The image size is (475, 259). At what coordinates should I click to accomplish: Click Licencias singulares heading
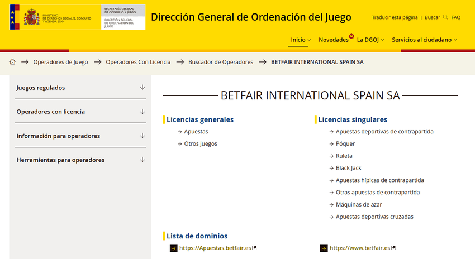353,119
